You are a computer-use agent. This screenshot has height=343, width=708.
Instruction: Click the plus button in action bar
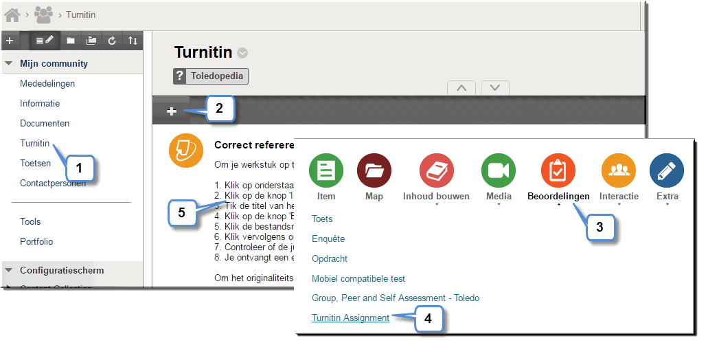[172, 111]
